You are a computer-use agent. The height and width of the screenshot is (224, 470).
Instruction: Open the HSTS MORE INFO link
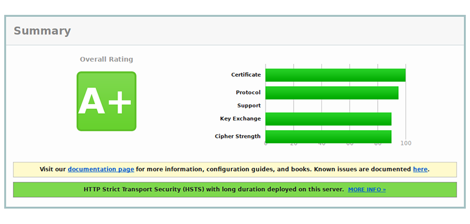[x=367, y=189]
